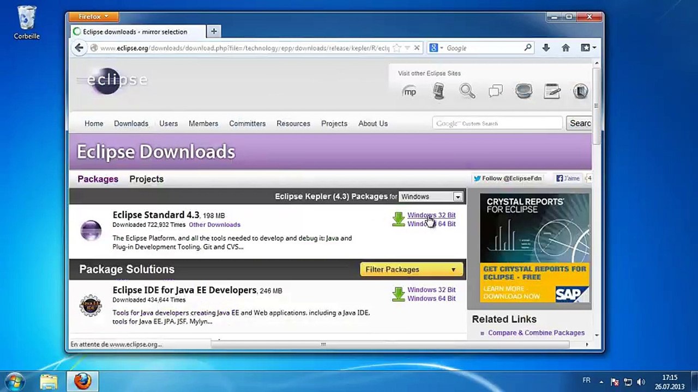698x392 pixels.
Task: Click the Eclipse Standard purple sphere icon
Action: click(x=91, y=230)
